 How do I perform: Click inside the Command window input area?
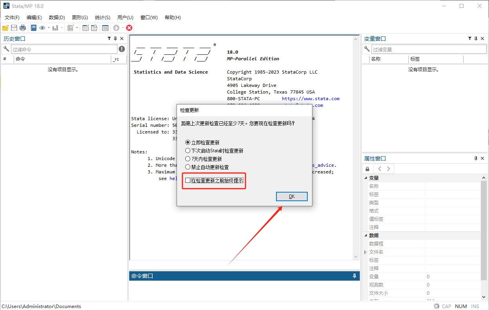244,290
